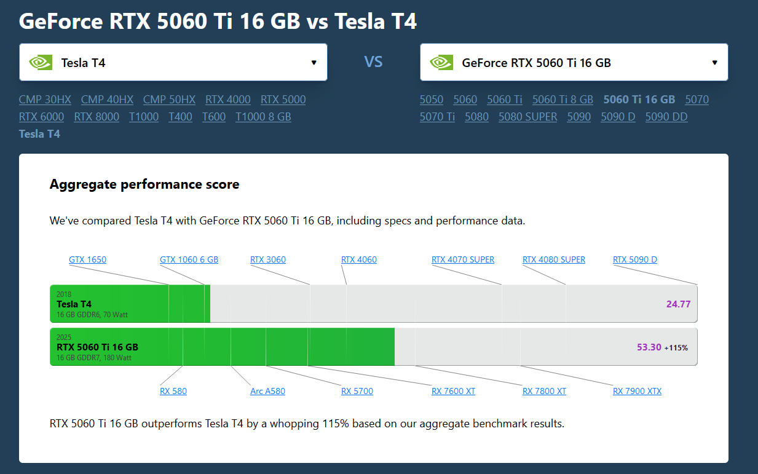Image resolution: width=758 pixels, height=474 pixels.
Task: Click the 5090 DD link
Action: 666,117
